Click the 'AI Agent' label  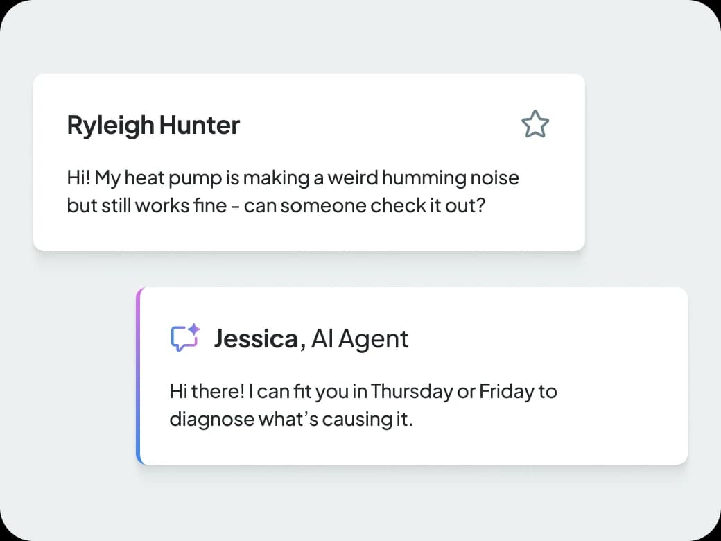(360, 339)
